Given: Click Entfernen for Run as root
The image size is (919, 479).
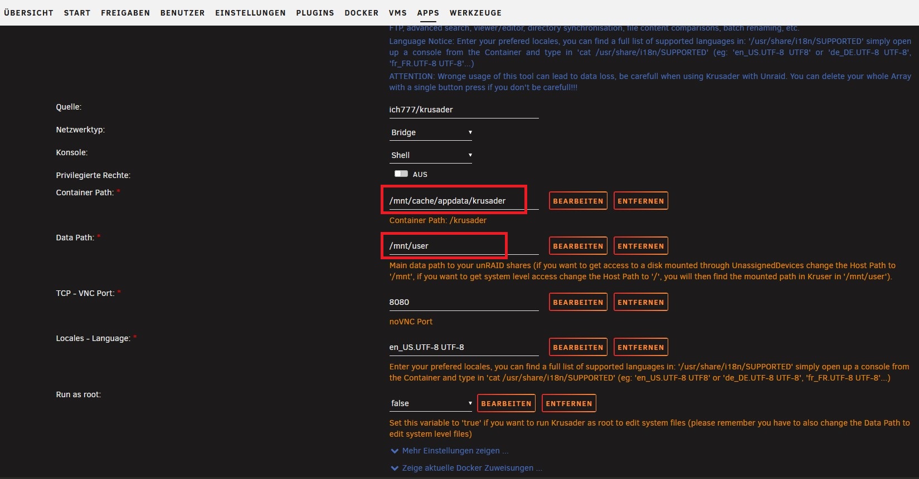Looking at the screenshot, I should tap(568, 403).
